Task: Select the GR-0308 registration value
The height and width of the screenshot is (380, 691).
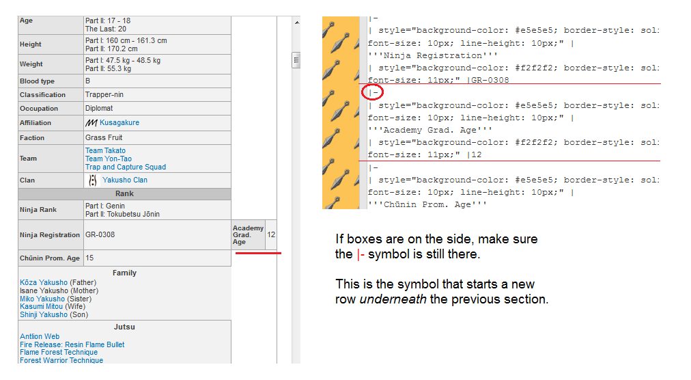Action: coord(100,235)
